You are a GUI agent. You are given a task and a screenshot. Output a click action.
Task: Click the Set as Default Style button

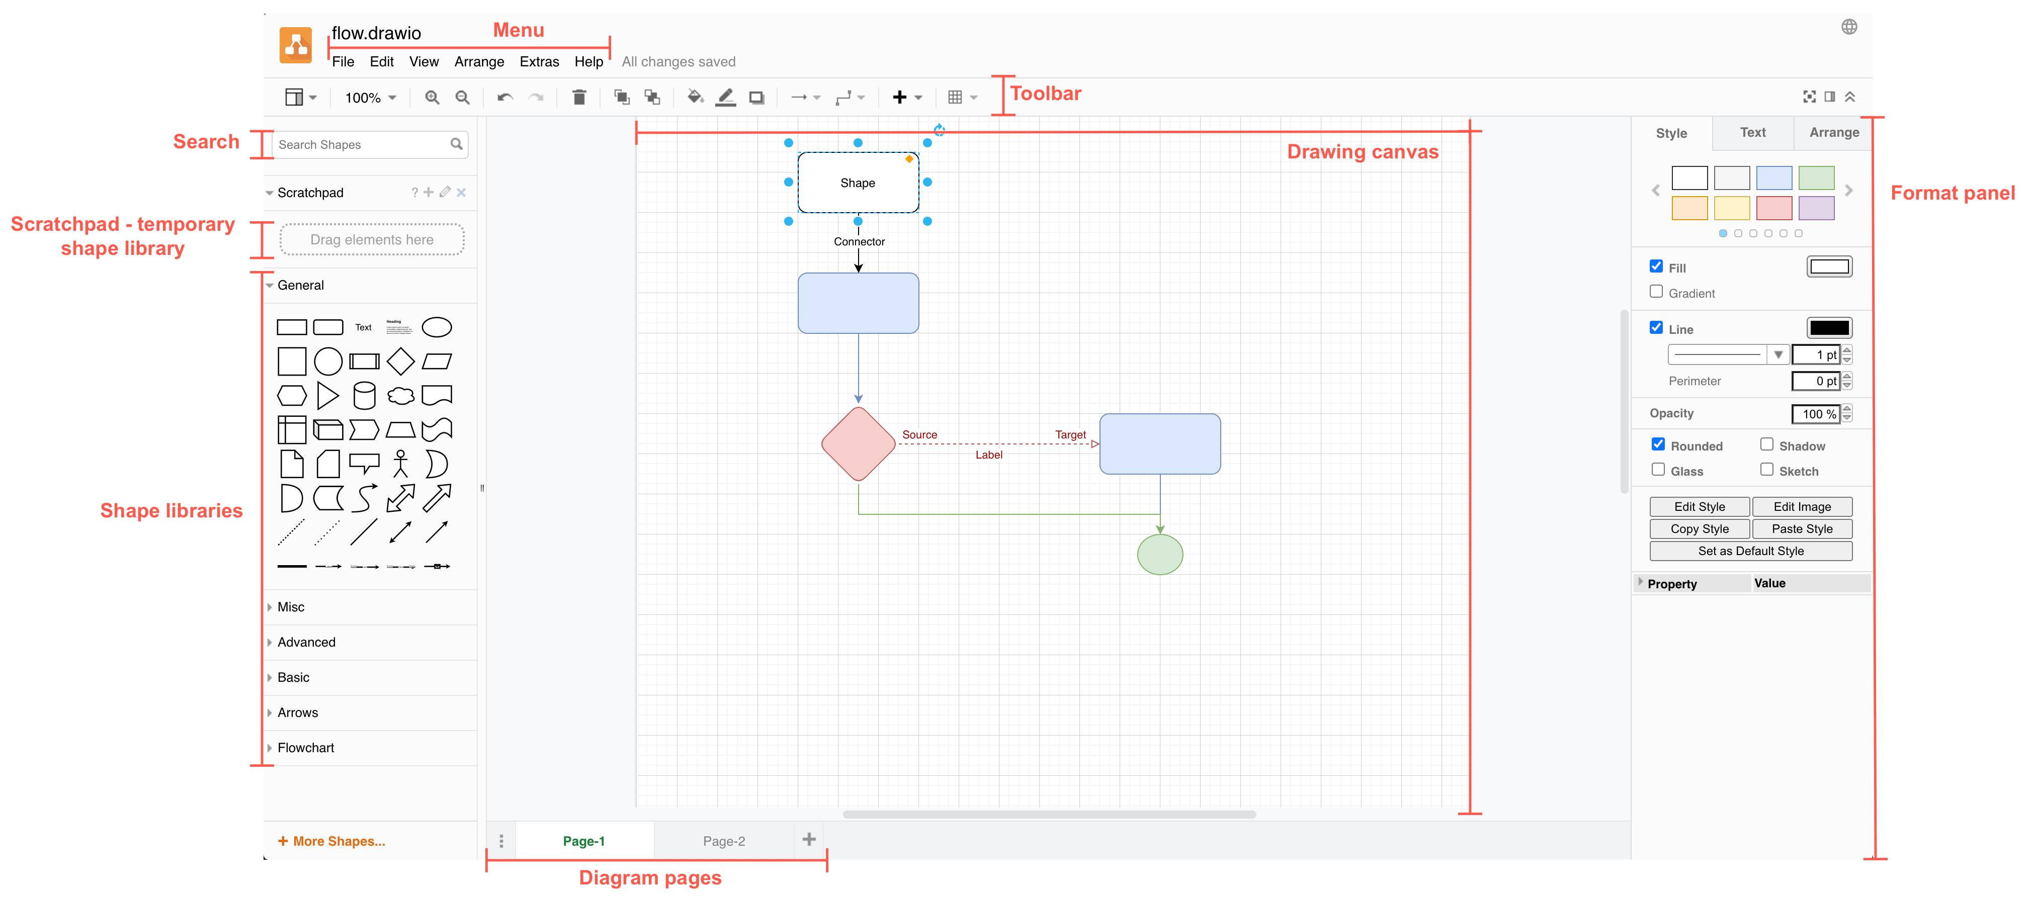tap(1751, 551)
